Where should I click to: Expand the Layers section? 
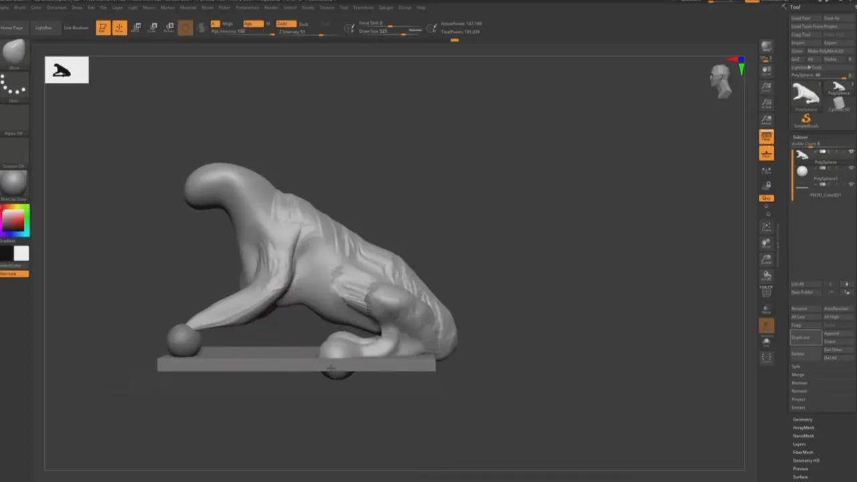(799, 444)
